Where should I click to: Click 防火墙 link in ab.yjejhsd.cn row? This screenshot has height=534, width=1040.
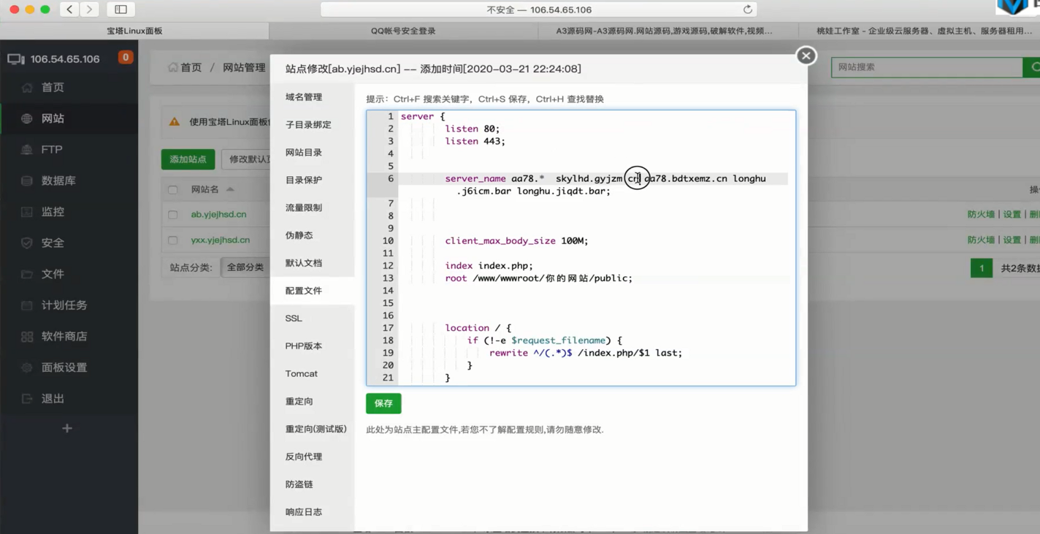(981, 215)
